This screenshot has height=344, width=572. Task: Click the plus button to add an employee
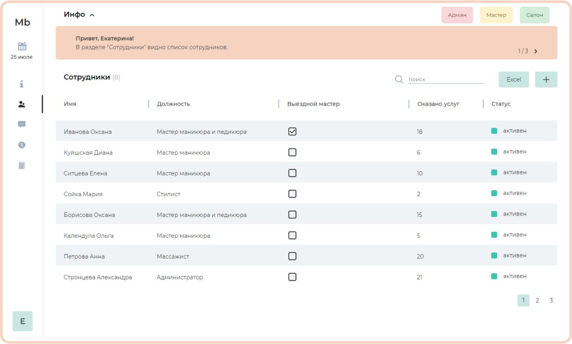pos(546,80)
